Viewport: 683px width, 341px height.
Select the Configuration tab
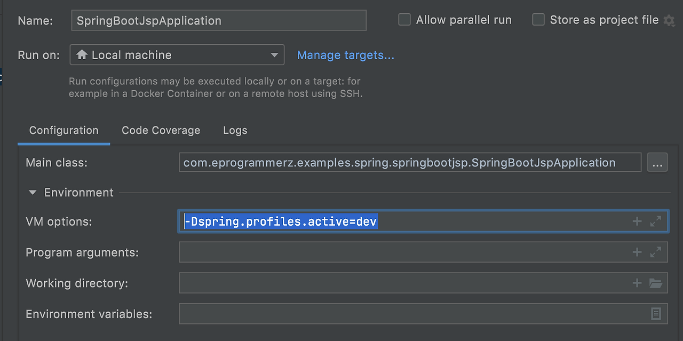pyautogui.click(x=63, y=130)
